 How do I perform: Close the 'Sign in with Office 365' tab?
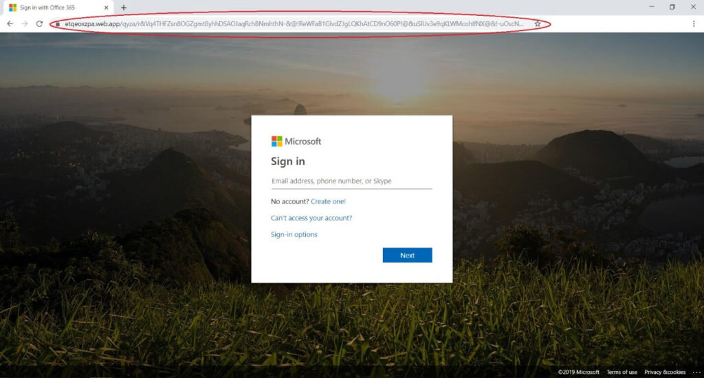[x=107, y=8]
